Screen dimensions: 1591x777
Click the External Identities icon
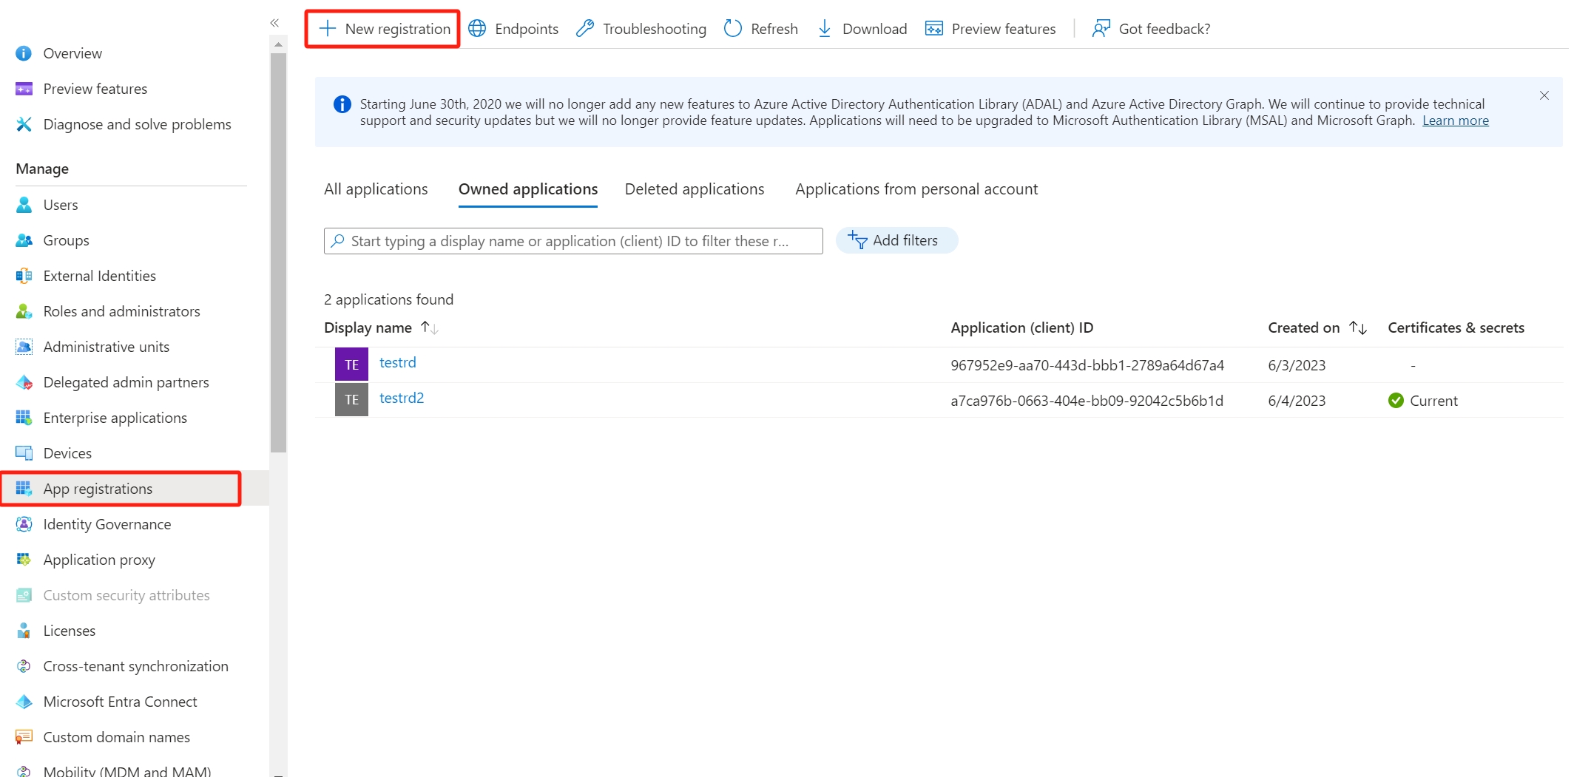click(24, 276)
